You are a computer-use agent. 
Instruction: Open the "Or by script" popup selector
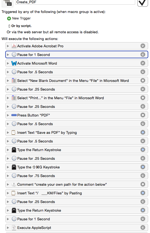pos(9,26)
